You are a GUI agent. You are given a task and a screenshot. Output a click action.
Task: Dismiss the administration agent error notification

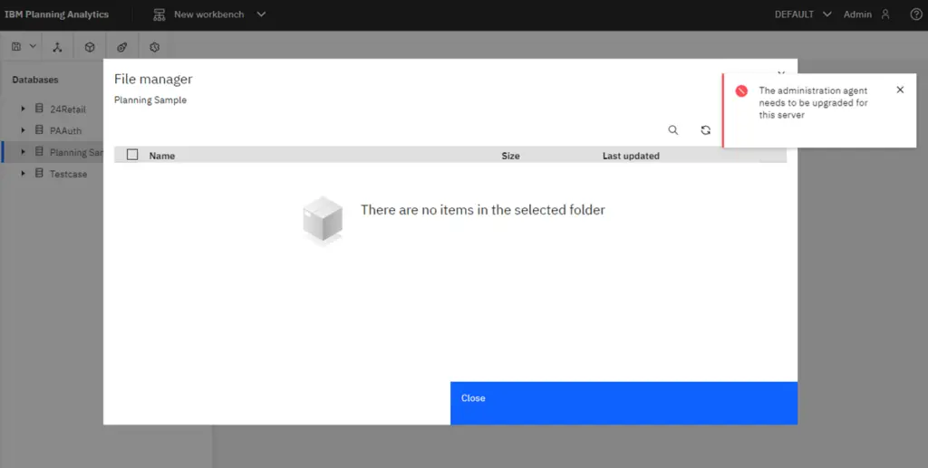click(x=900, y=90)
